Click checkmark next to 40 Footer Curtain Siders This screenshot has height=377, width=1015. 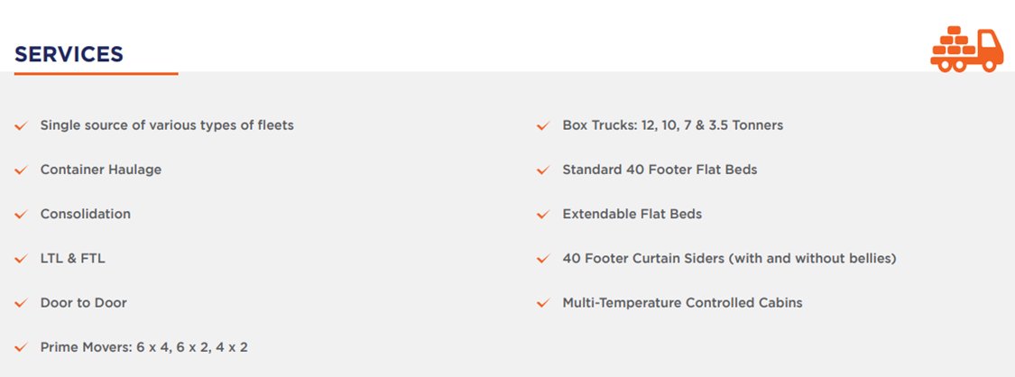coord(543,260)
